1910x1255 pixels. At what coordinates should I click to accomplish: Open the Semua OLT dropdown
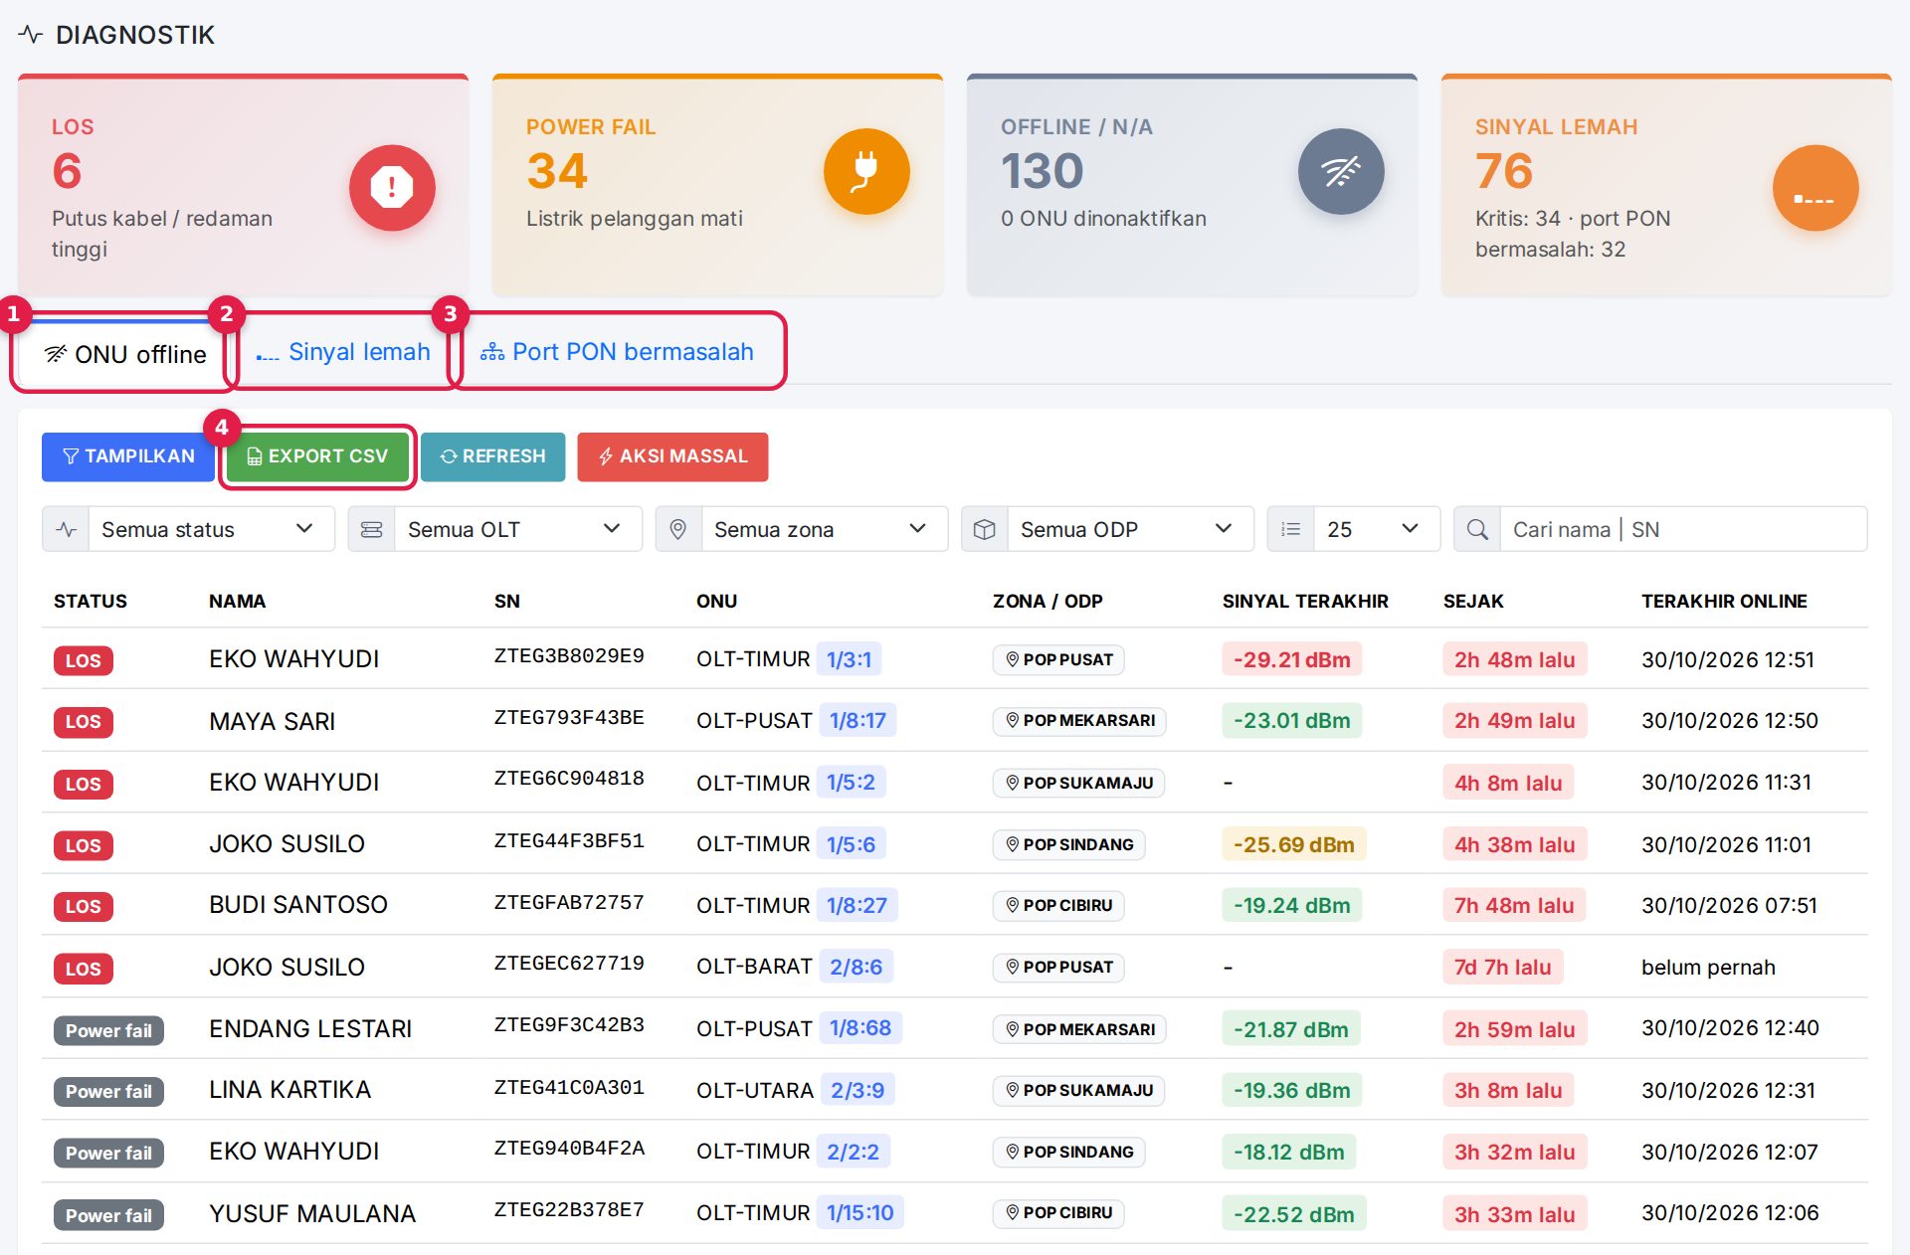pos(517,529)
